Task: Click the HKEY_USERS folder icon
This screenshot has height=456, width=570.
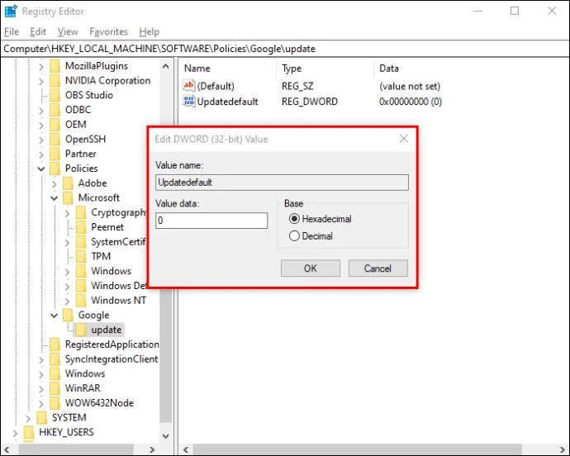Action: click(x=29, y=432)
